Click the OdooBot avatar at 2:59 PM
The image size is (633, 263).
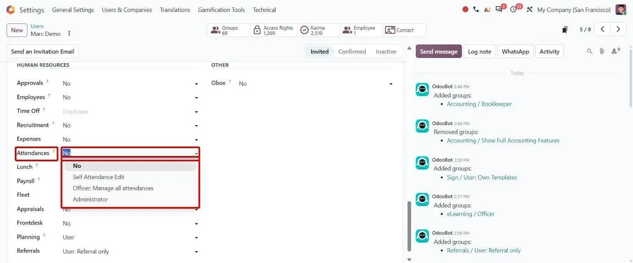click(x=422, y=163)
